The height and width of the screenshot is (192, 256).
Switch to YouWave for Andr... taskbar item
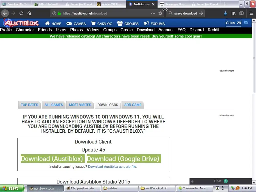tap(194, 188)
